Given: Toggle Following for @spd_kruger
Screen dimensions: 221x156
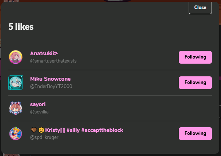Looking at the screenshot, I should coord(195,133).
